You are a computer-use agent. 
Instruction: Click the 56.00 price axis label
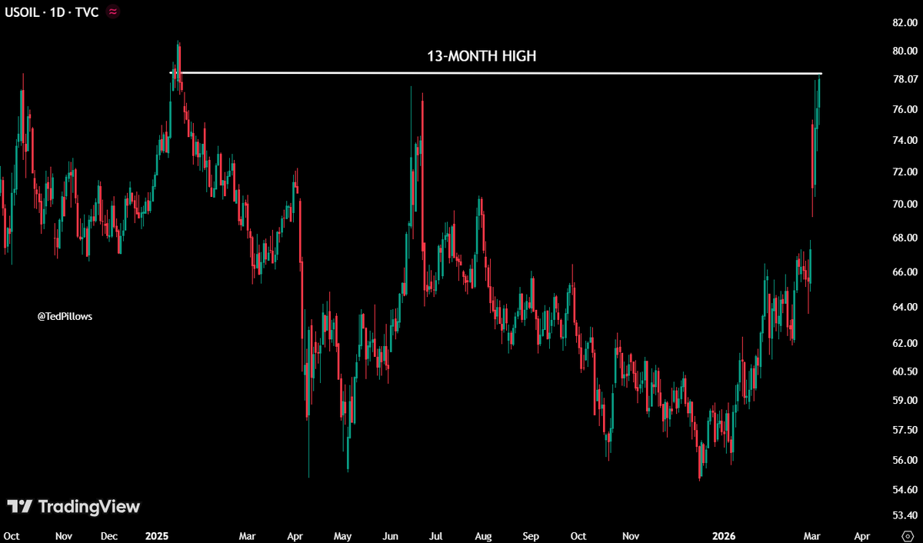(905, 460)
